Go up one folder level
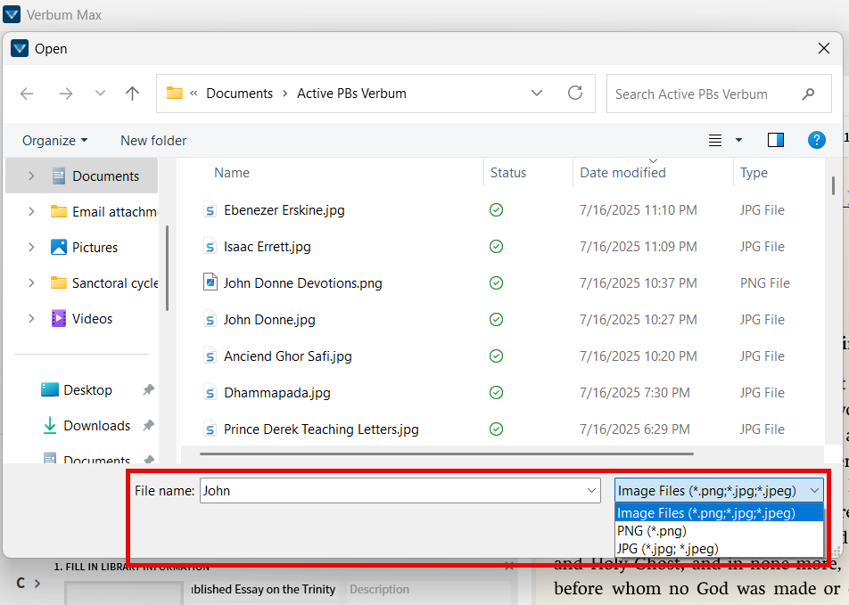Screen dimensions: 849x605 [x=132, y=94]
